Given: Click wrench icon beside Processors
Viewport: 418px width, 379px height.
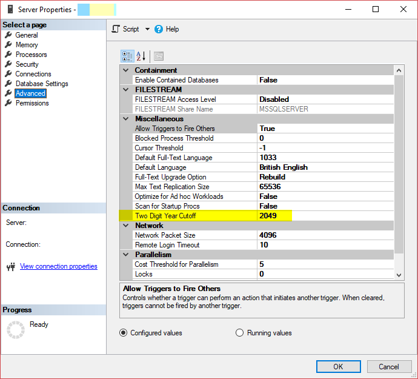Looking at the screenshot, I should coord(8,54).
